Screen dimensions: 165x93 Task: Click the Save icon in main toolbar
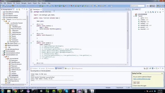pyautogui.click(x=5, y=6)
